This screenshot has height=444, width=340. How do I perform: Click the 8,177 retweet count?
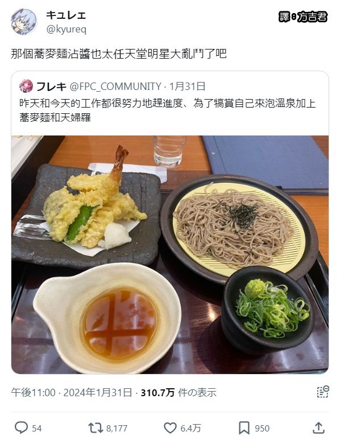point(117,428)
